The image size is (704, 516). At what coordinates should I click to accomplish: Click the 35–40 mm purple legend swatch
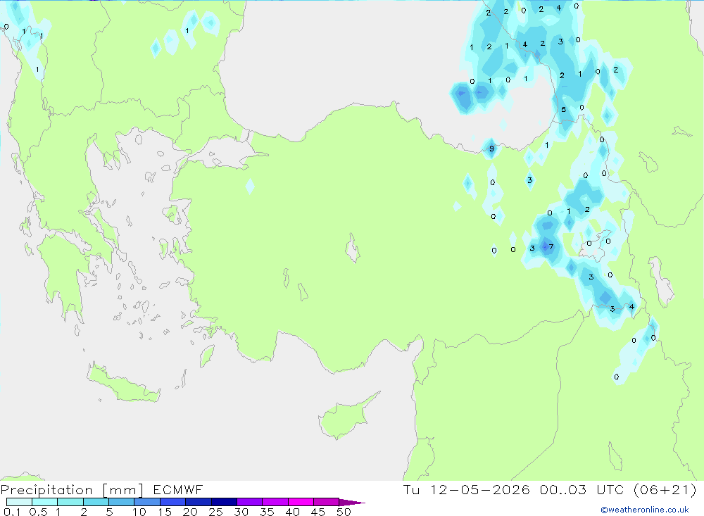point(275,502)
